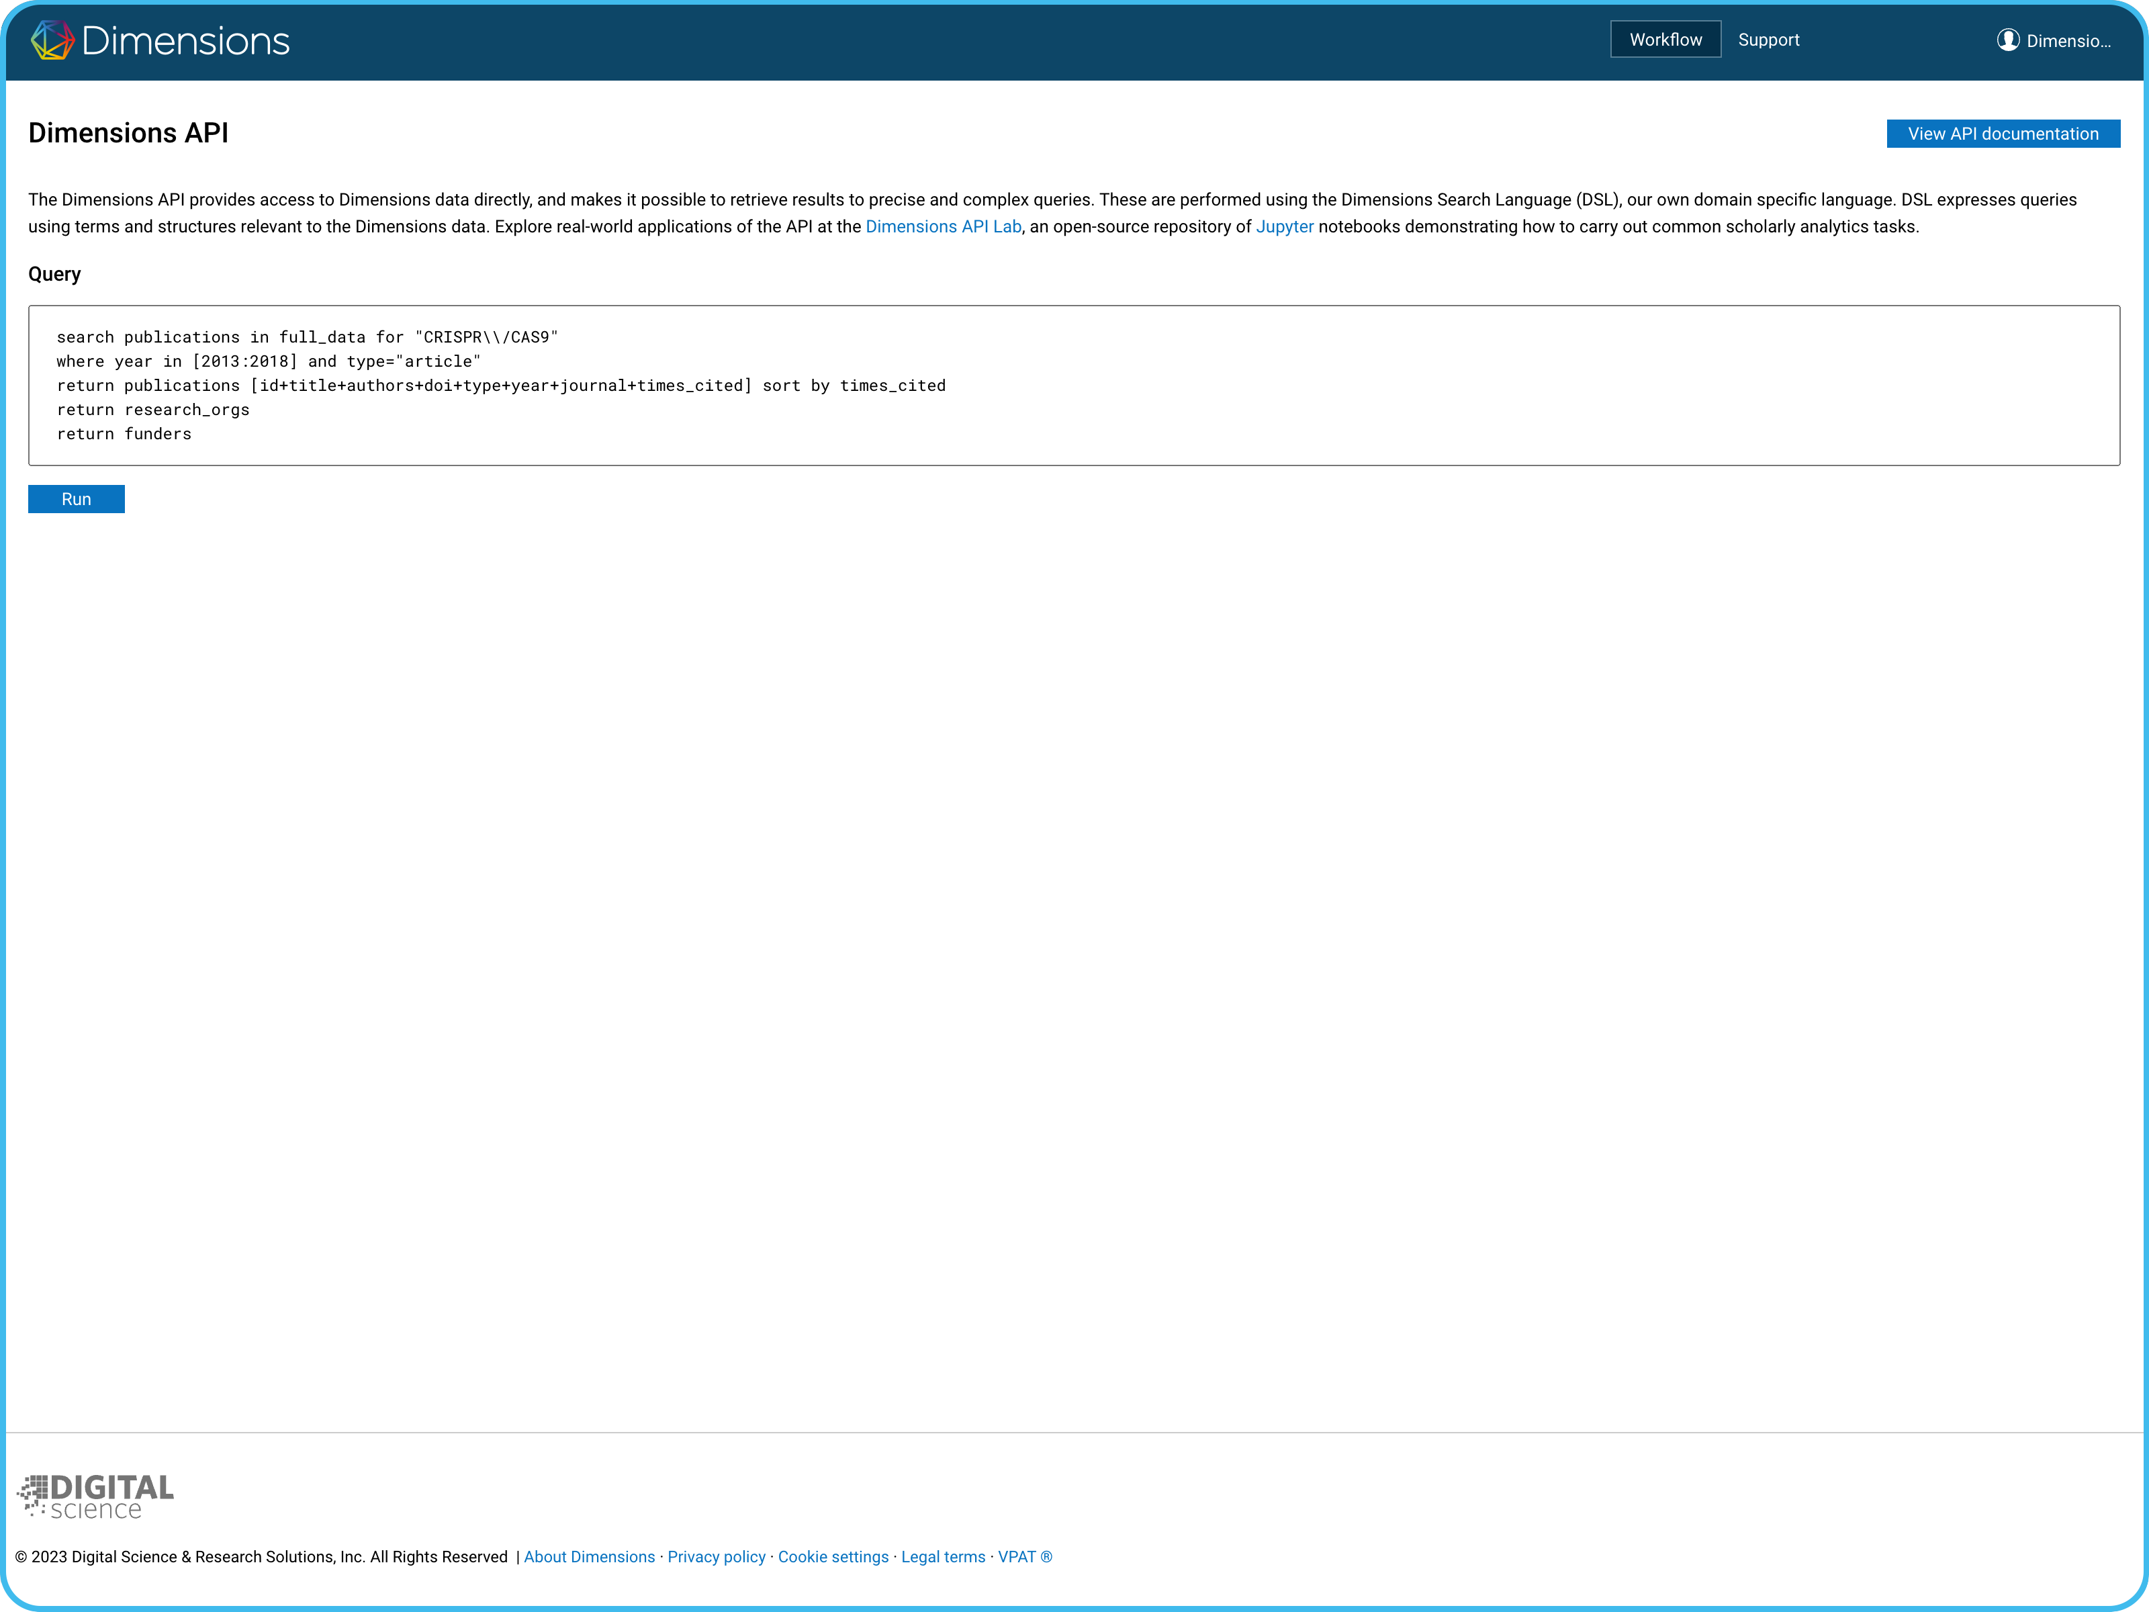This screenshot has width=2149, height=1612.
Task: Open Cookie settings
Action: [833, 1557]
